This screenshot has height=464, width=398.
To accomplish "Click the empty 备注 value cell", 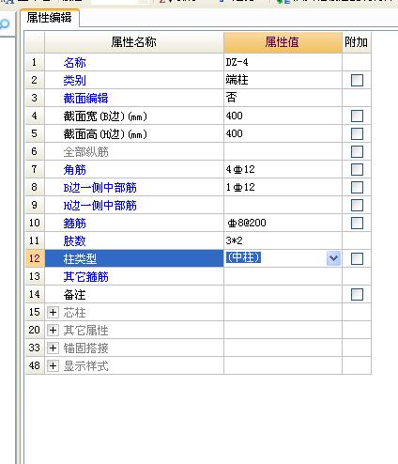I will coord(283,294).
